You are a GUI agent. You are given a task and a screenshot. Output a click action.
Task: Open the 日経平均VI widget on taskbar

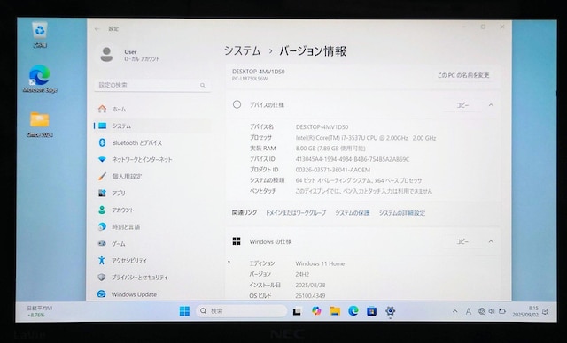pos(39,311)
